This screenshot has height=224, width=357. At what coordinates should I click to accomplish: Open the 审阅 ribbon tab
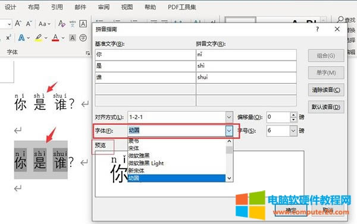tap(104, 7)
